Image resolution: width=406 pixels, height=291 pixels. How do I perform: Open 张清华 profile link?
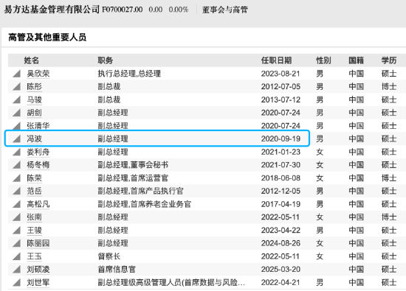tap(38, 126)
